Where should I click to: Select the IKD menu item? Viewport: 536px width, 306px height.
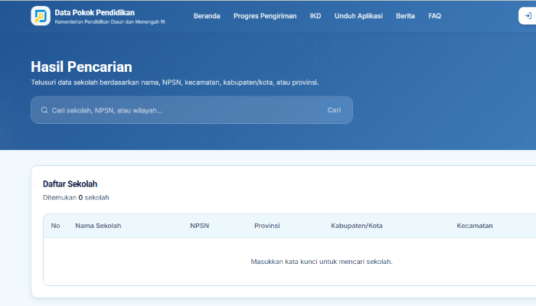[315, 16]
